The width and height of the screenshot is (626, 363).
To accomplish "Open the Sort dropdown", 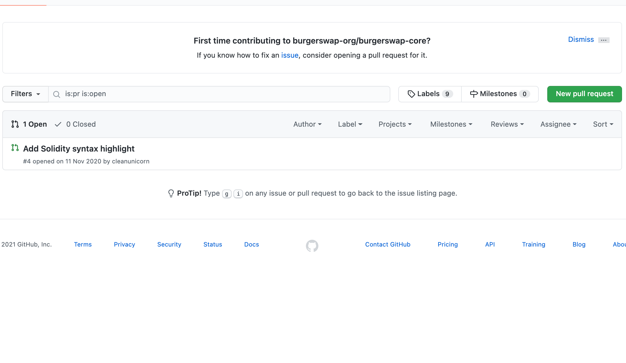I will (603, 124).
